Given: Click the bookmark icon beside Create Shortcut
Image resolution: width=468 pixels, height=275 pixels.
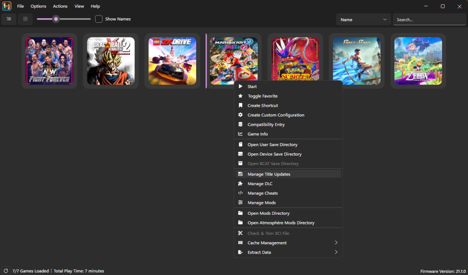Looking at the screenshot, I should pos(241,105).
